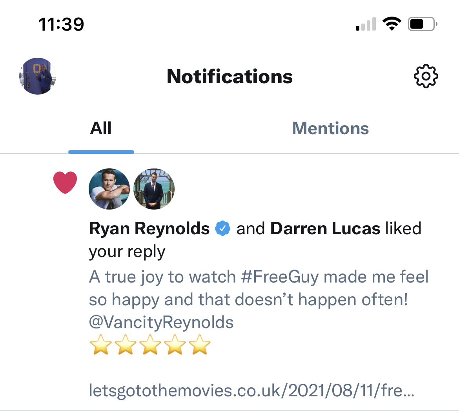Tap the battery indicator icon
Image resolution: width=459 pixels, height=414 pixels.
pos(422,24)
